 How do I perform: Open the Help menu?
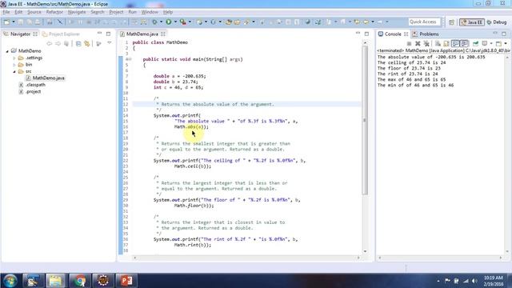168,12
